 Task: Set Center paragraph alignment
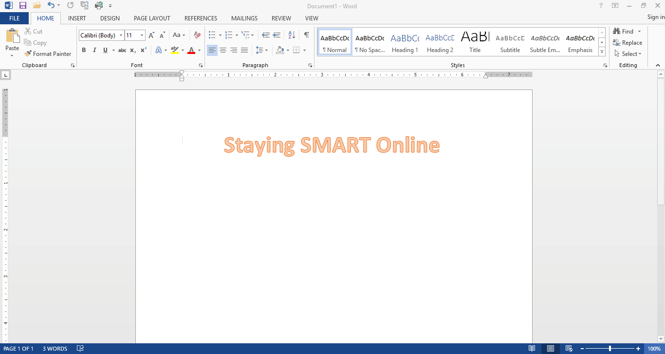pyautogui.click(x=223, y=50)
